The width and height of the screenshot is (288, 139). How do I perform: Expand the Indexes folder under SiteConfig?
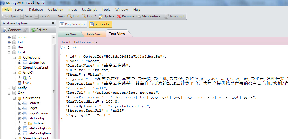pos(25,124)
